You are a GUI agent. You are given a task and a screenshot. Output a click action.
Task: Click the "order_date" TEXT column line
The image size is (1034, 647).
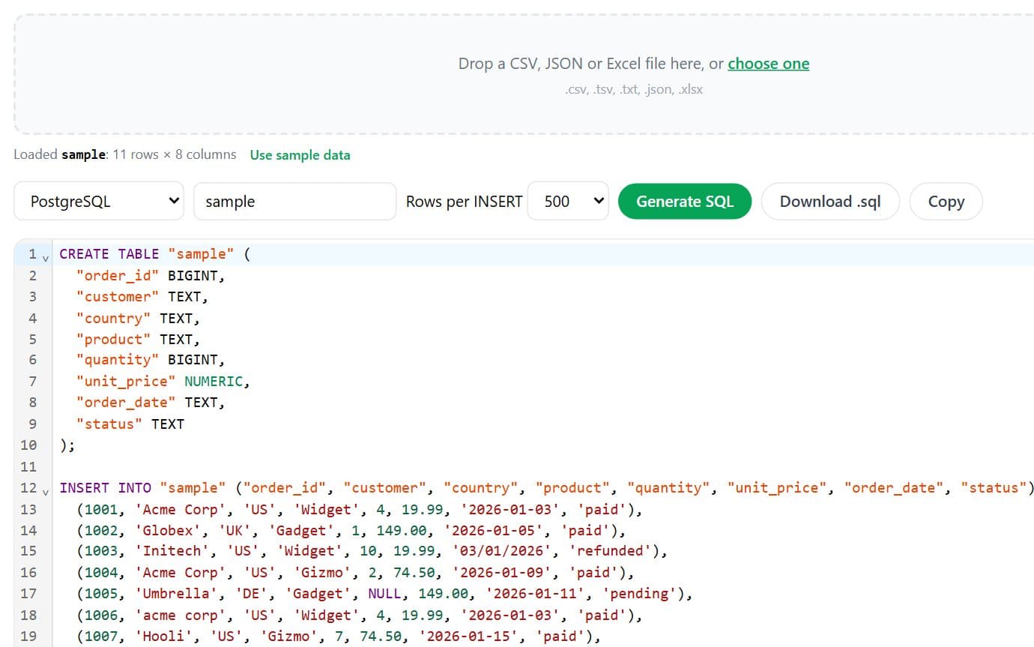[x=151, y=403]
